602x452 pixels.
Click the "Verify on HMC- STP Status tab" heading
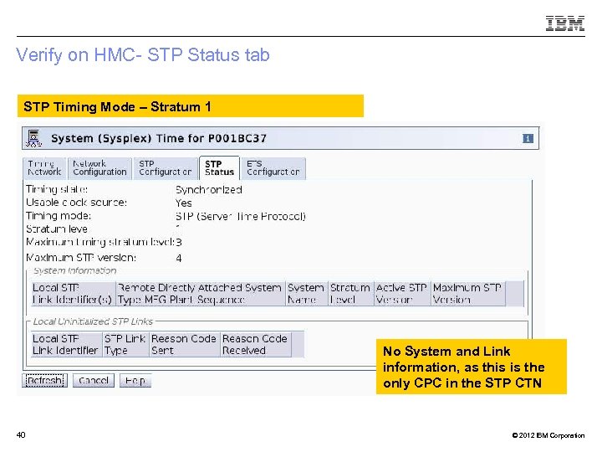click(143, 54)
